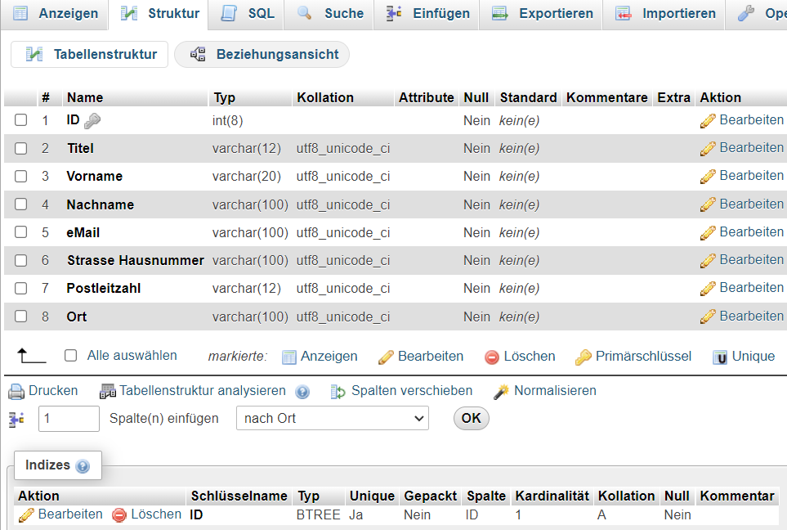This screenshot has height=530, width=787.
Task: Click the Spalten verschieben icon
Action: coord(338,392)
